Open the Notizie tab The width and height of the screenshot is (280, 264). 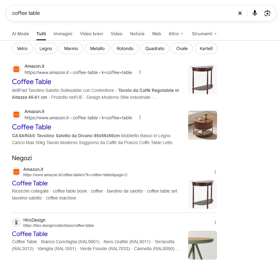pos(137,34)
